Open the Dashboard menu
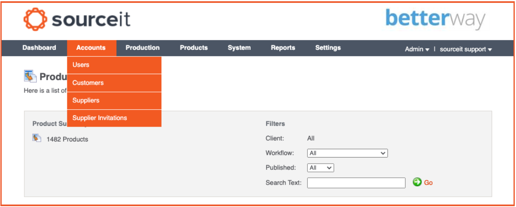 pos(39,48)
